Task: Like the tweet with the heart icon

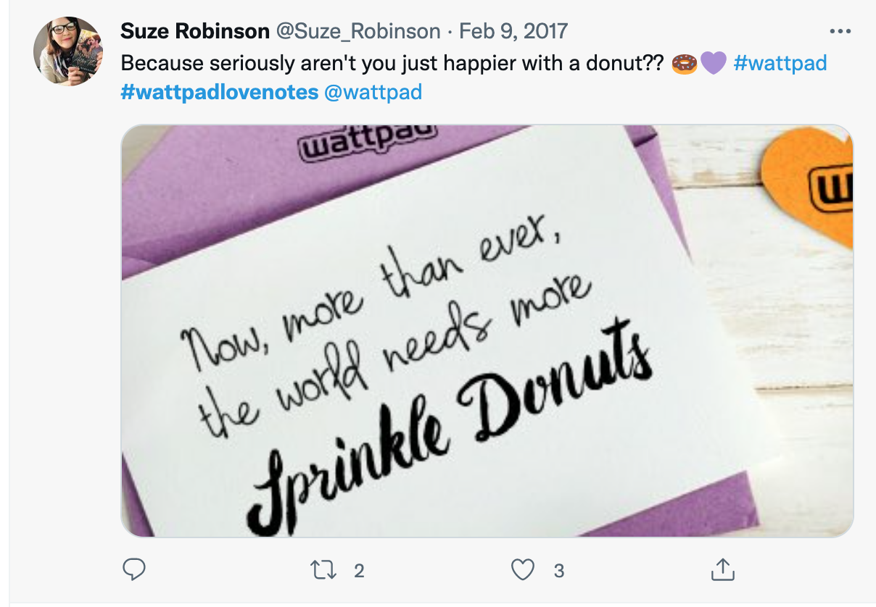Action: [x=522, y=570]
